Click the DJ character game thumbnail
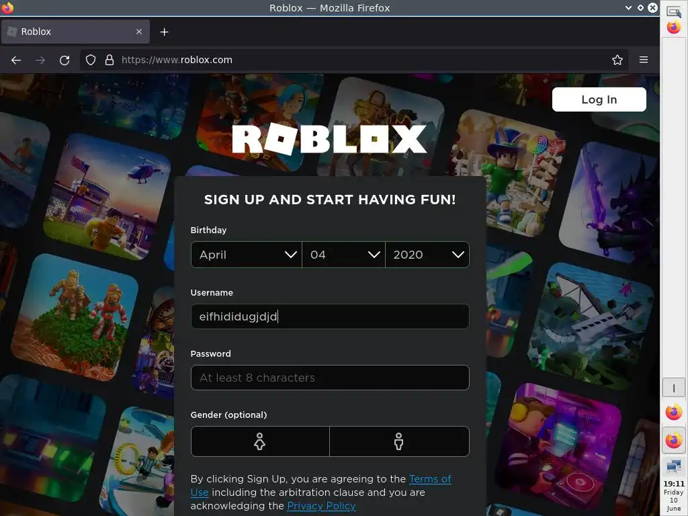 [558, 446]
